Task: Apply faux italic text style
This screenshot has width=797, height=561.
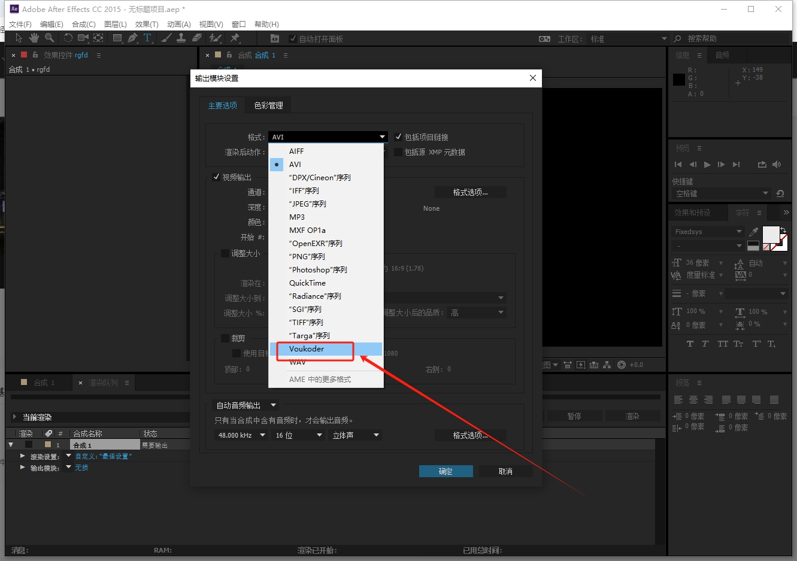Action: (705, 344)
